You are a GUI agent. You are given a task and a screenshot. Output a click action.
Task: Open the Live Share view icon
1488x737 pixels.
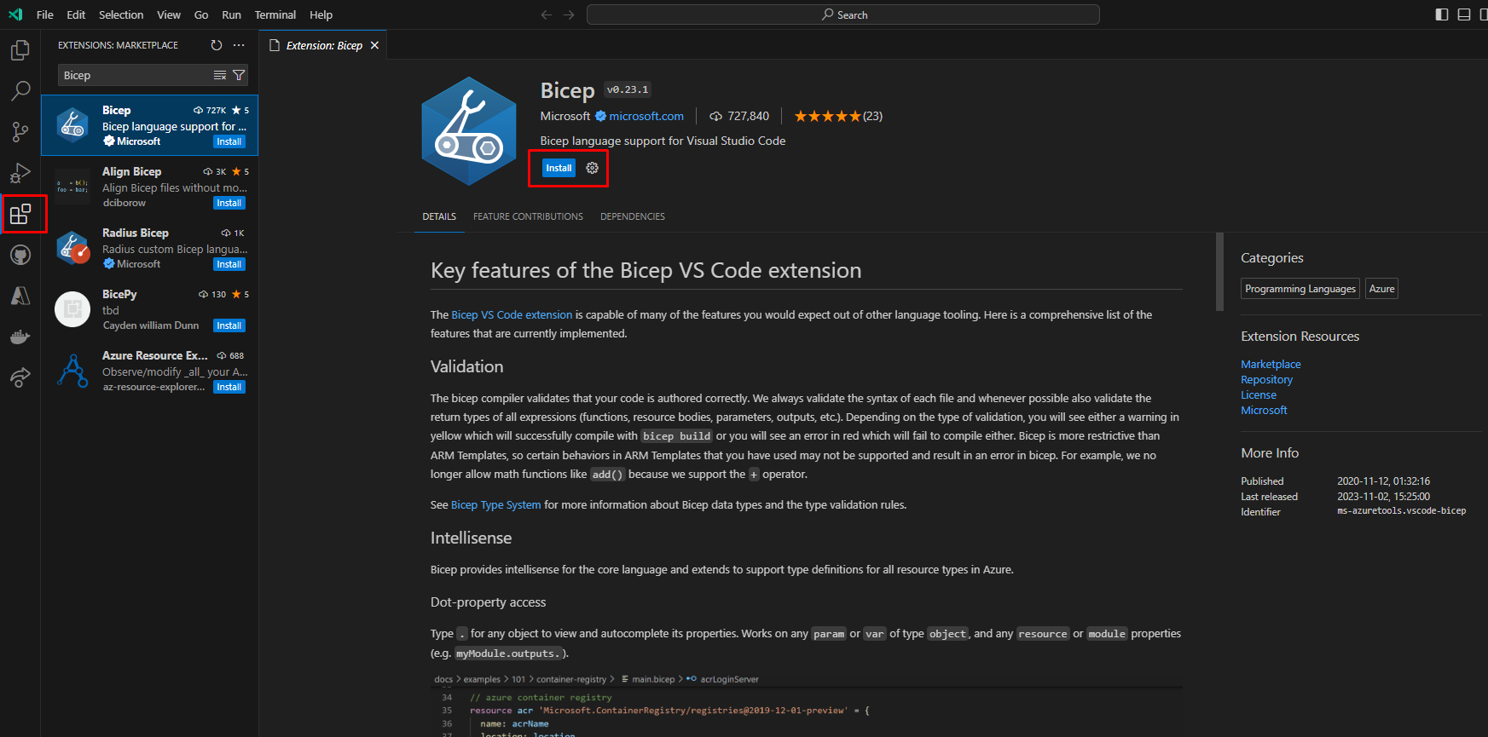20,377
